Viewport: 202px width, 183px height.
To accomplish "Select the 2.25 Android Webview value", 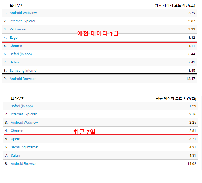I will click(x=193, y=123).
